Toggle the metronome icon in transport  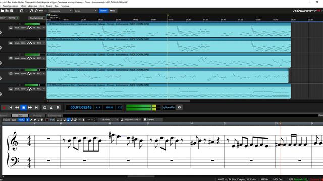(51, 107)
